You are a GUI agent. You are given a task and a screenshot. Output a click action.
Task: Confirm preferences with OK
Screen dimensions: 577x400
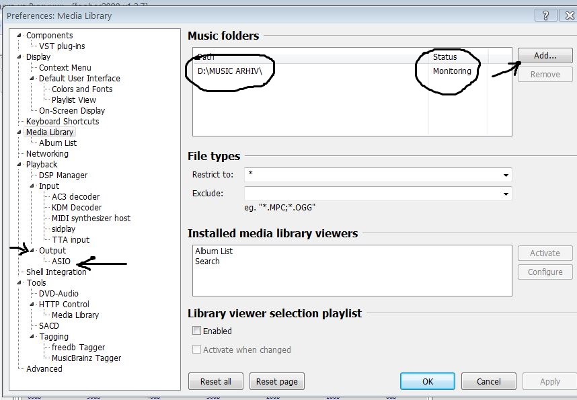click(428, 382)
